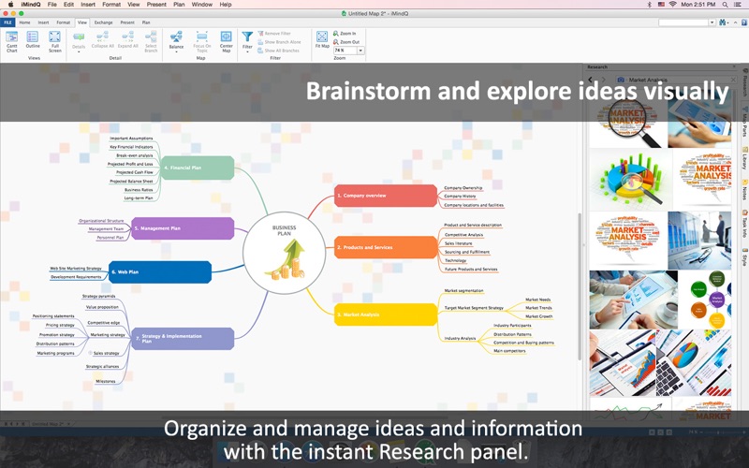Select the Management Plan topic

coord(183,228)
